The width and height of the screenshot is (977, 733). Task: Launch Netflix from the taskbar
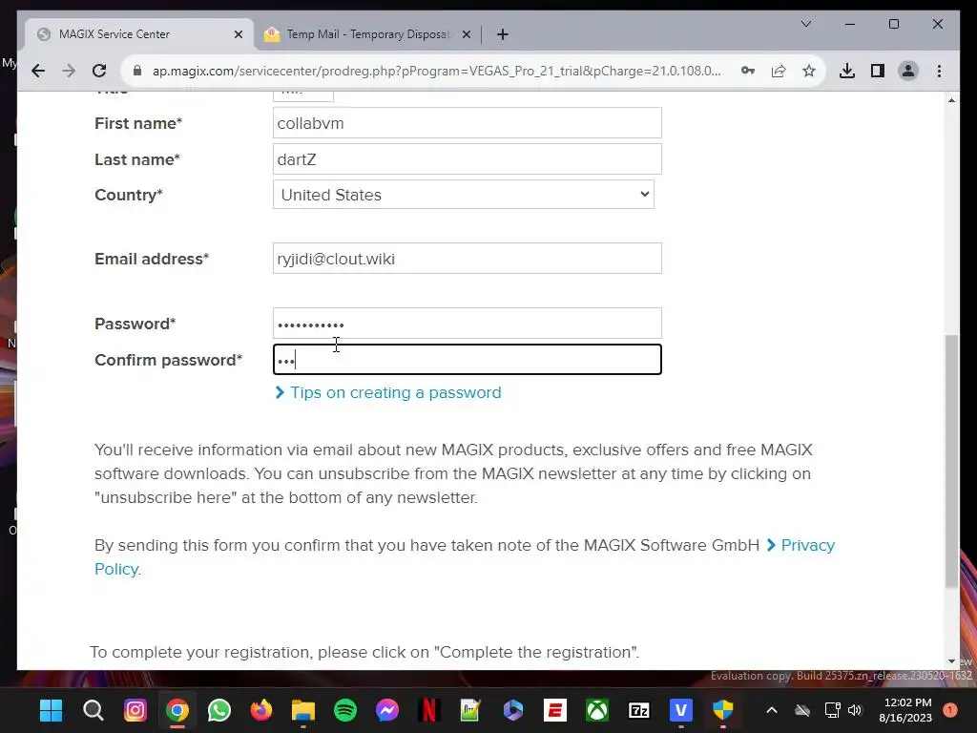tap(429, 710)
